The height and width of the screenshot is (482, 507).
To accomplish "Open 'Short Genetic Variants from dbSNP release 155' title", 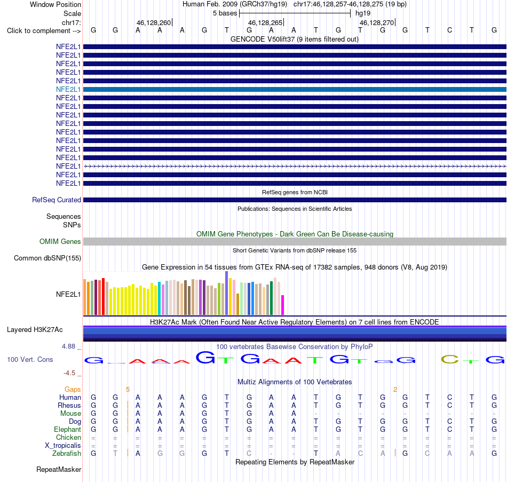I will tap(295, 250).
